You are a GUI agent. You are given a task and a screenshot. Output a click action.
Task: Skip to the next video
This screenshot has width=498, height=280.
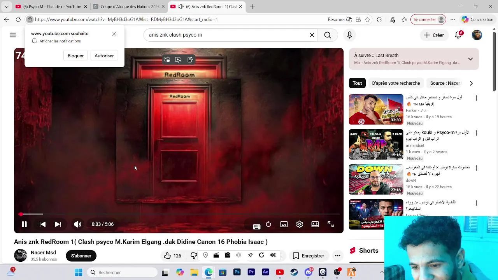58,224
